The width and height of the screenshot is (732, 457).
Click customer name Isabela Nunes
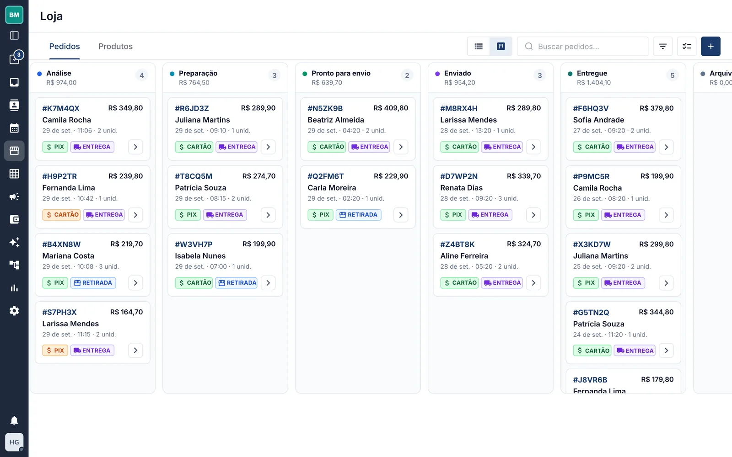[x=200, y=256]
